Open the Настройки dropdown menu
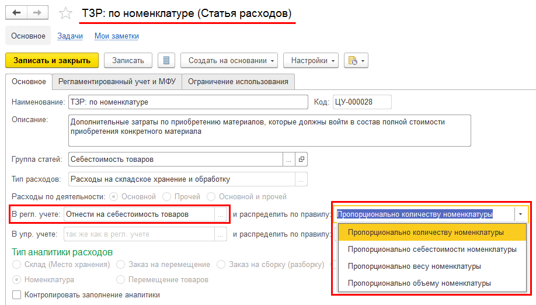The height and width of the screenshot is (305, 536). pos(311,60)
